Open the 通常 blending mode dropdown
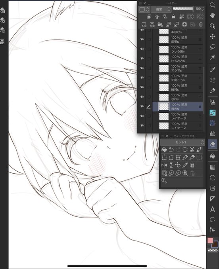 (161, 9)
